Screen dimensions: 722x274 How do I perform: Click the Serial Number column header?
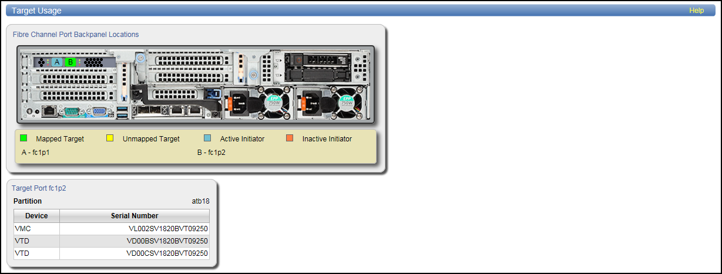tap(135, 216)
